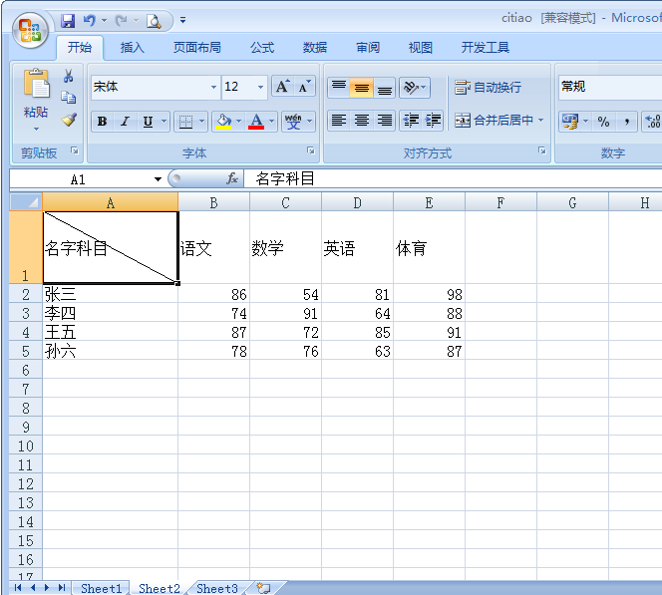Apply cell borders button
The image size is (662, 595).
185,122
